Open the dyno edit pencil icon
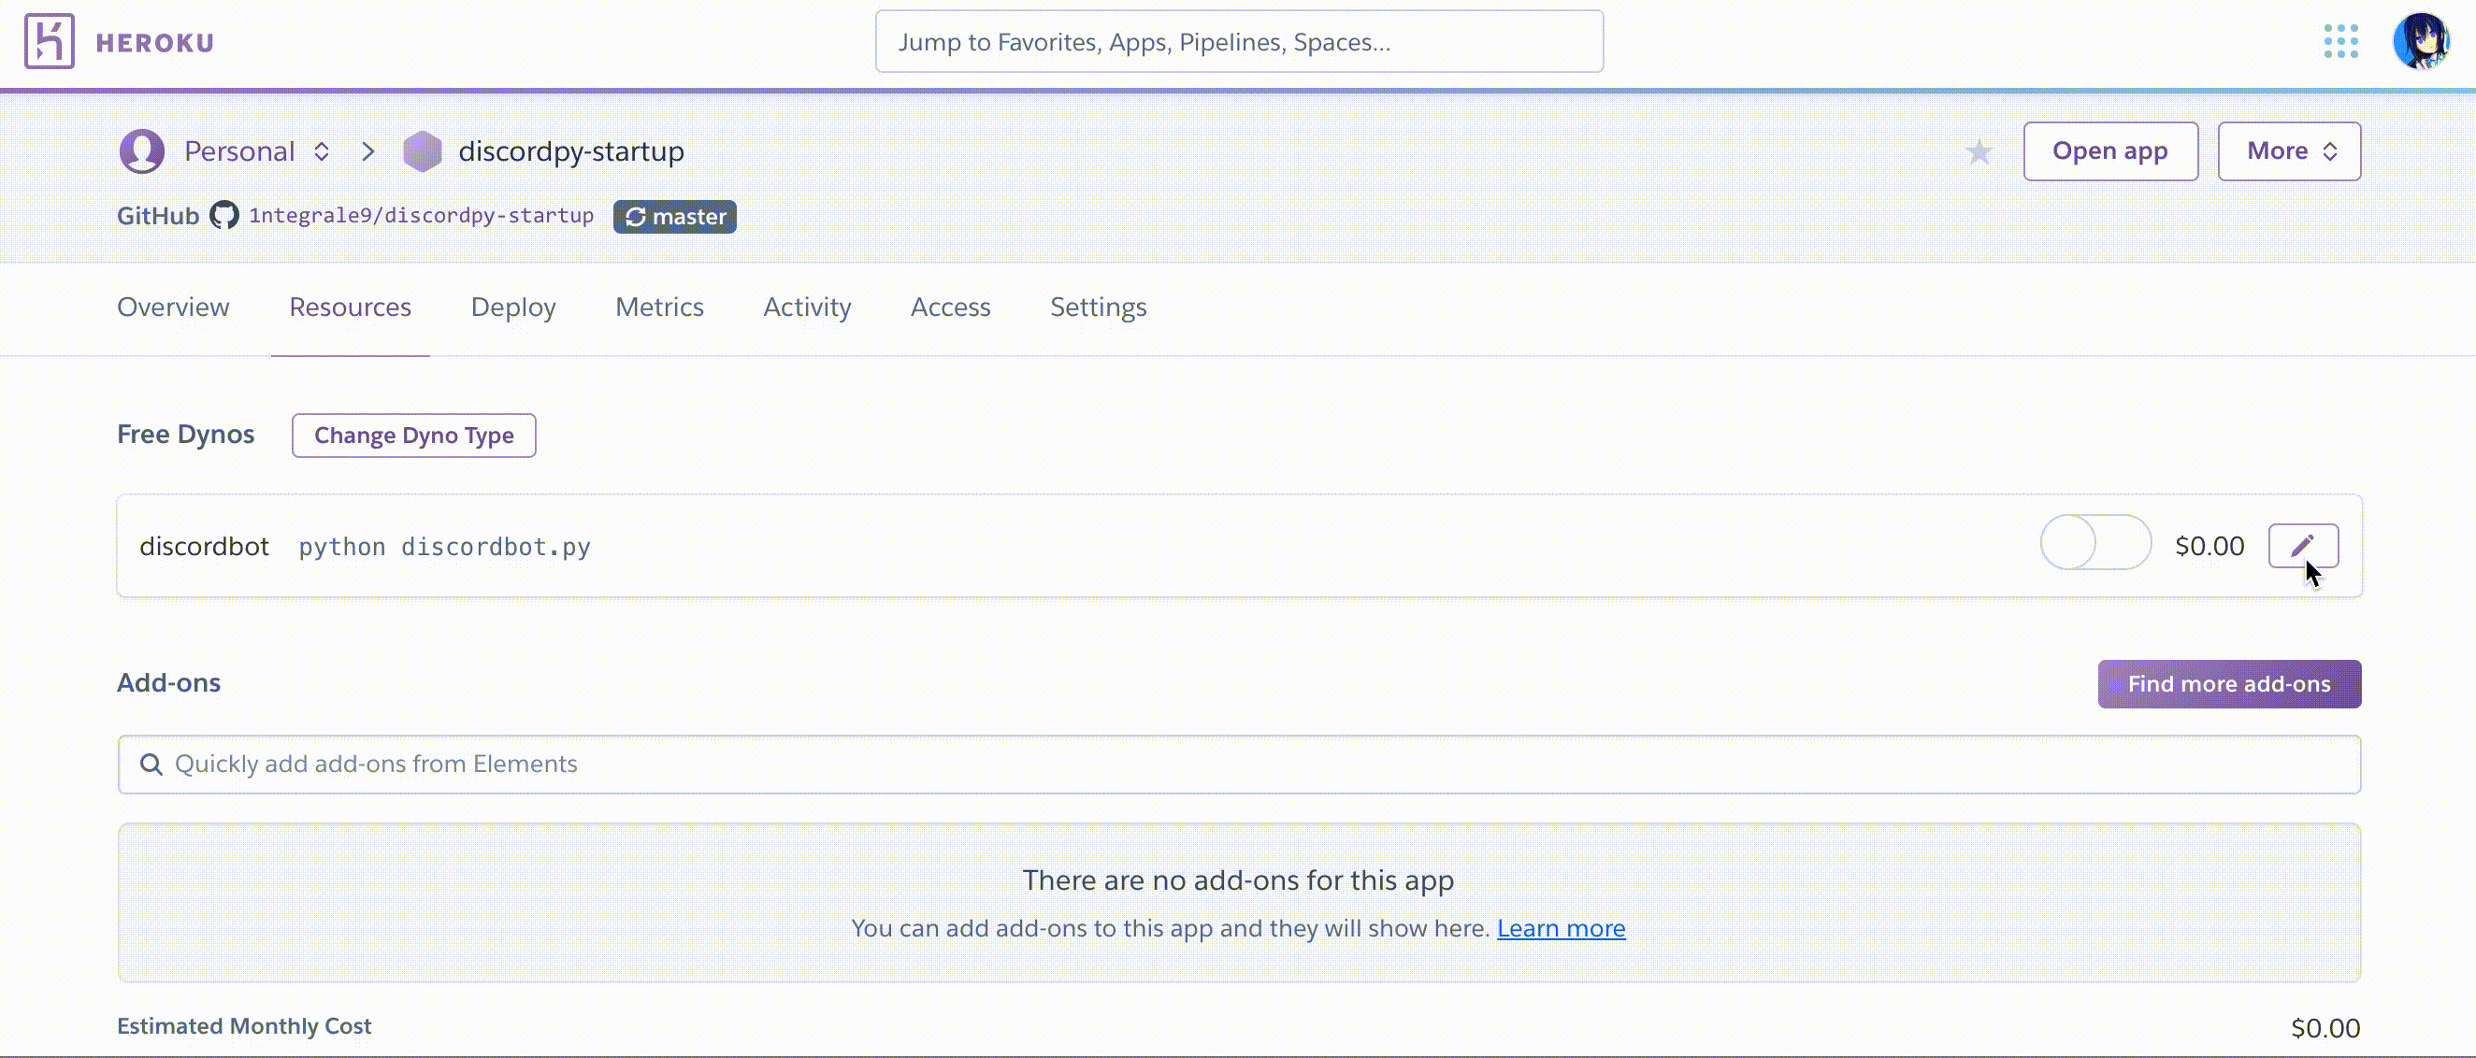2476x1058 pixels. point(2305,544)
